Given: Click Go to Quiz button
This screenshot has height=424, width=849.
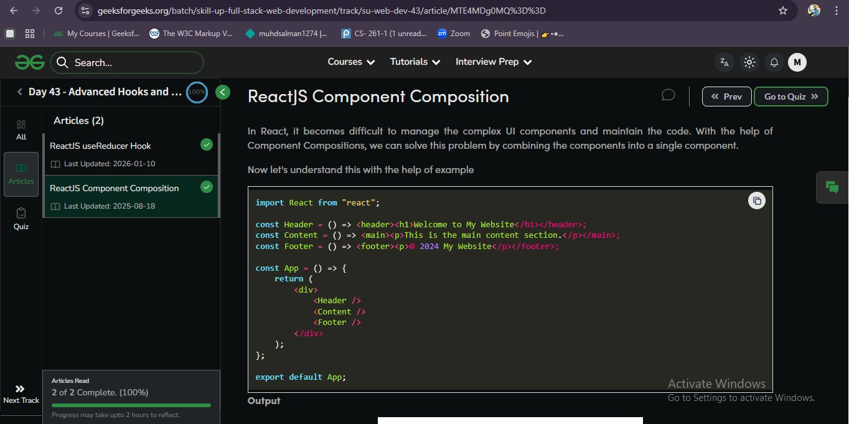Looking at the screenshot, I should (791, 97).
